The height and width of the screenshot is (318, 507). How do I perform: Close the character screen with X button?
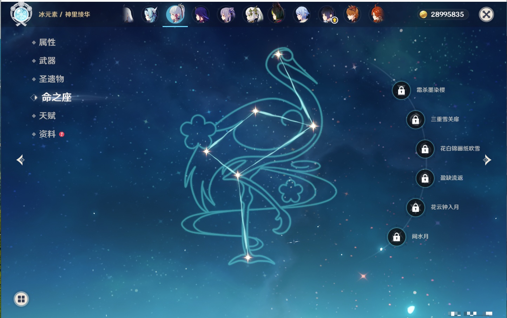pos(486,14)
